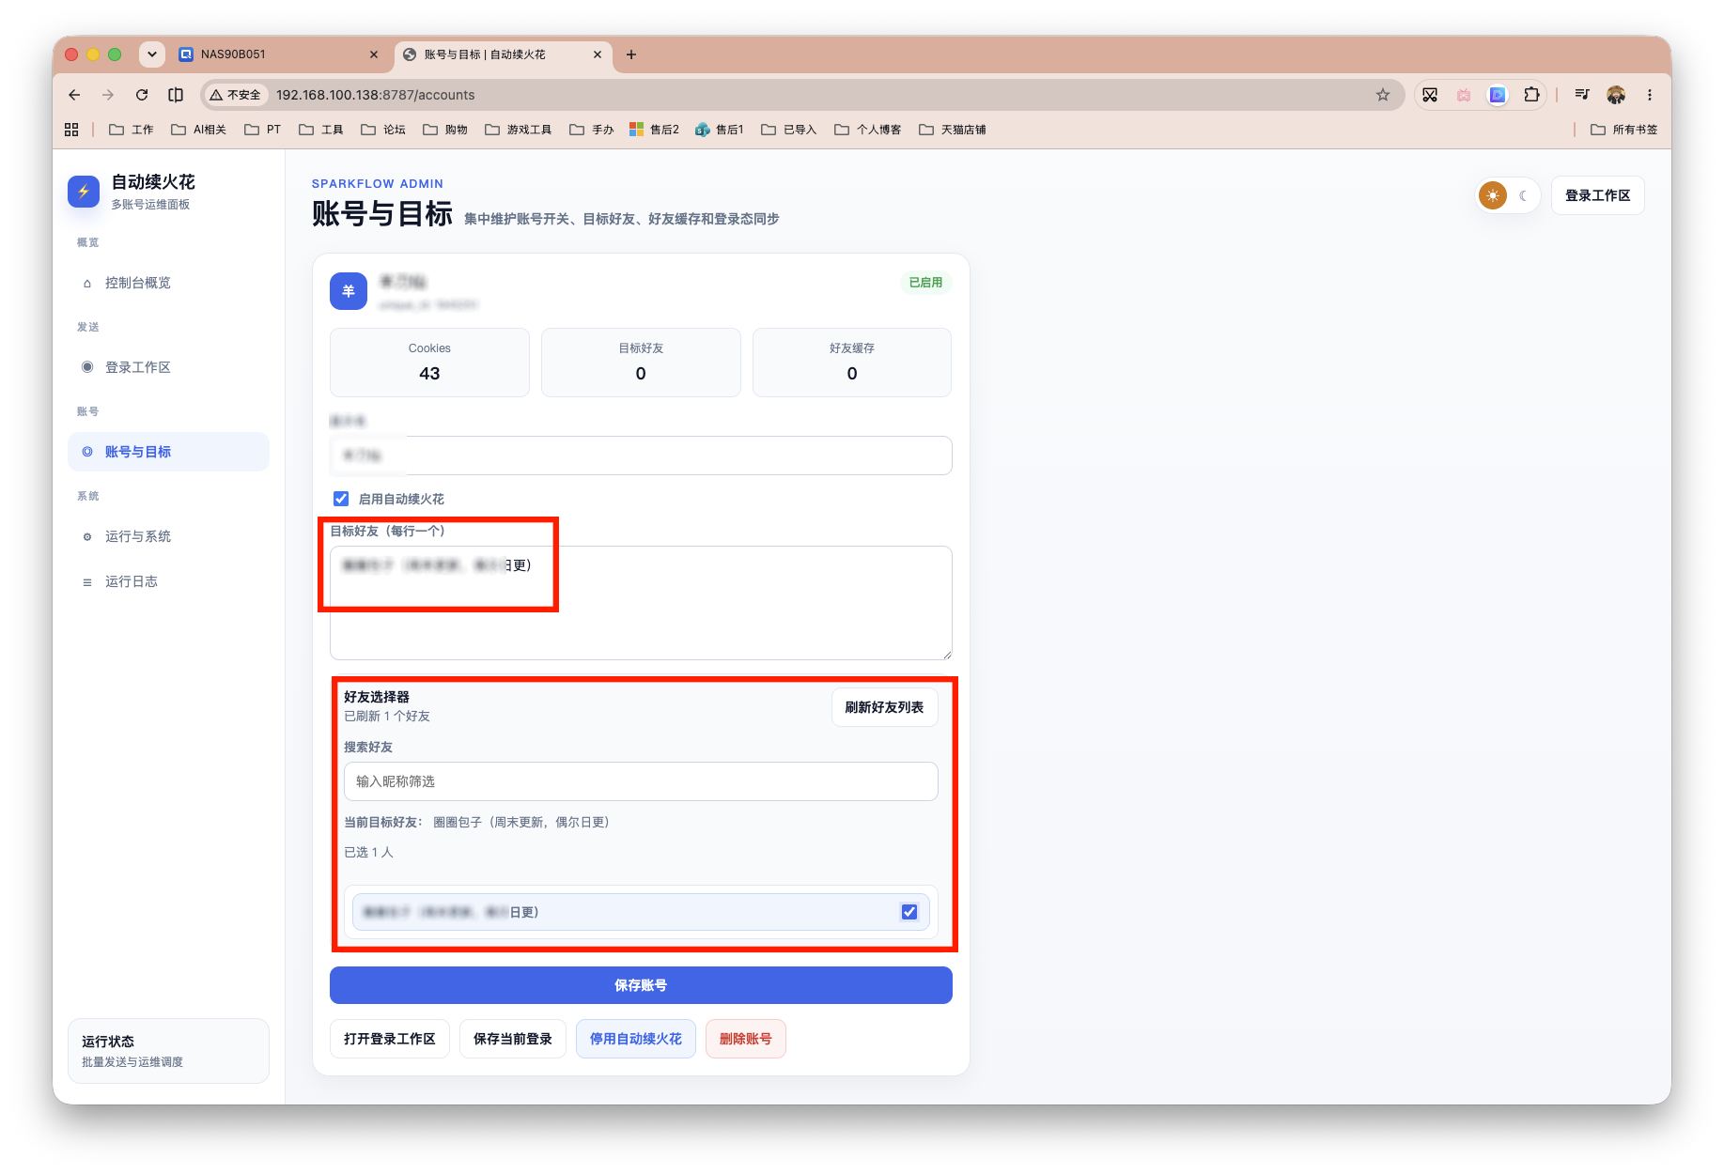Bookmark page with the star icon
The image size is (1724, 1174).
(x=1383, y=95)
